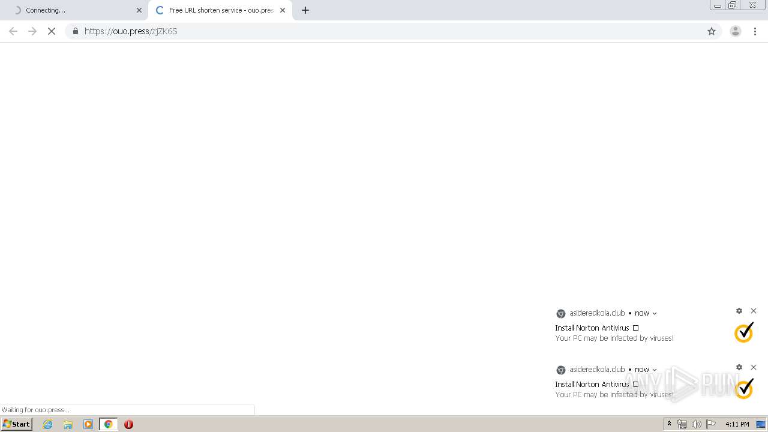Viewport: 768px width, 432px height.
Task: Click the Chrome icon of the lower notification
Action: [x=561, y=370]
